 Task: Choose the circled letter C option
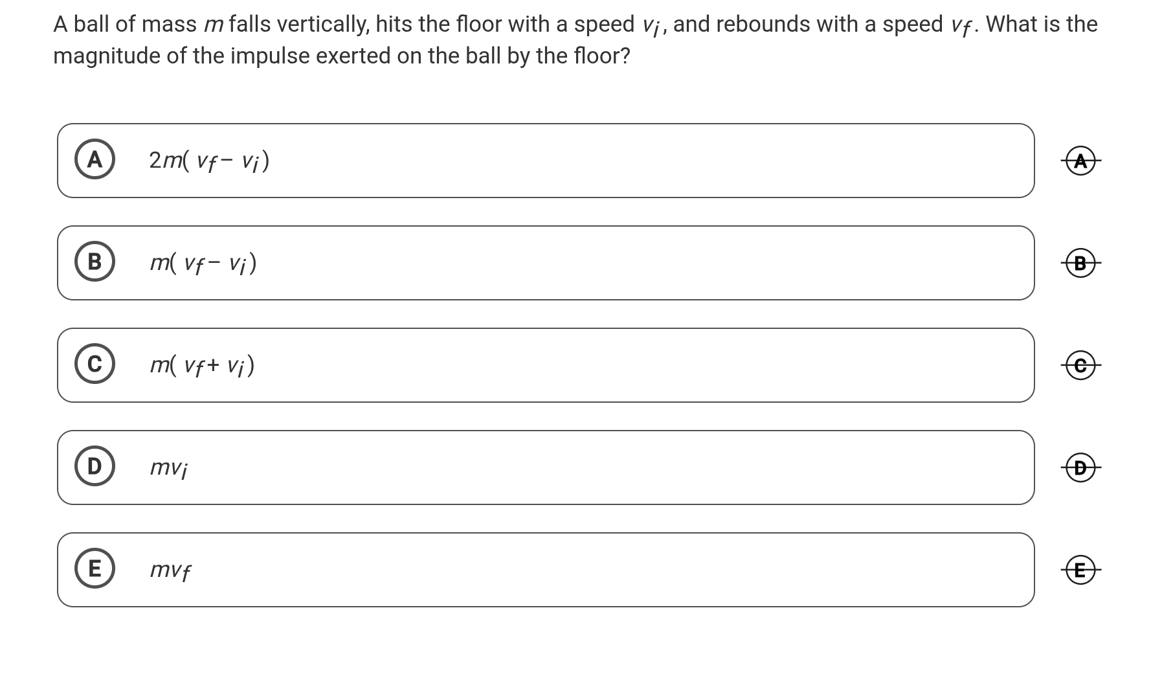click(x=95, y=365)
